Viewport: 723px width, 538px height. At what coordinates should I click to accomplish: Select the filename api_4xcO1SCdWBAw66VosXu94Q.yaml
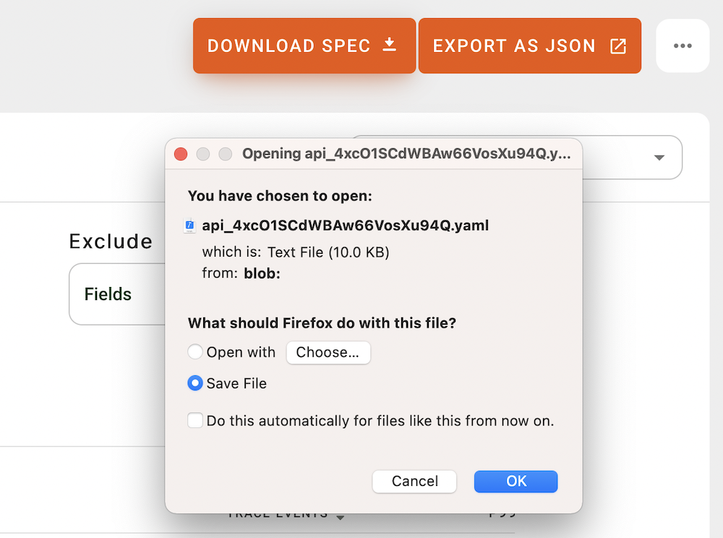click(x=346, y=225)
